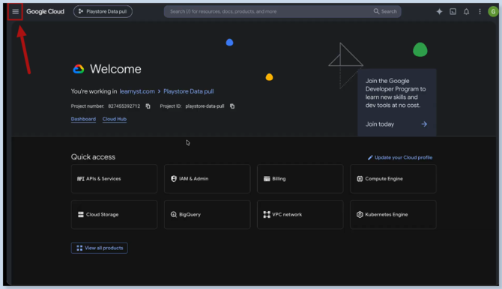502x289 pixels.
Task: Click Join today text
Action: click(380, 124)
